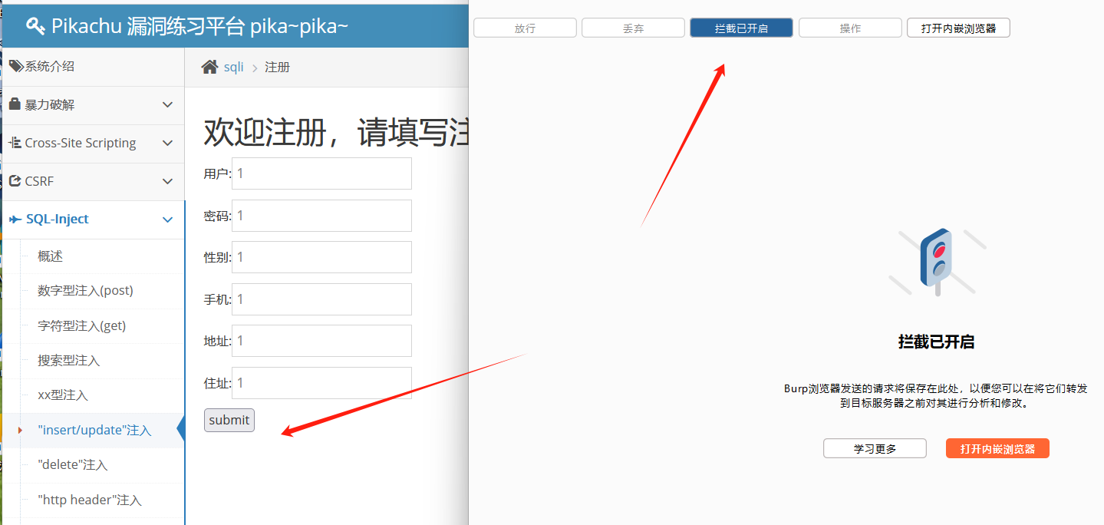
Task: Click the 放行 forward button in Burp
Action: pos(525,28)
